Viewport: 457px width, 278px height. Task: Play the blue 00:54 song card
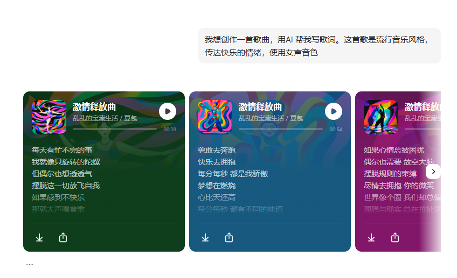(x=334, y=111)
